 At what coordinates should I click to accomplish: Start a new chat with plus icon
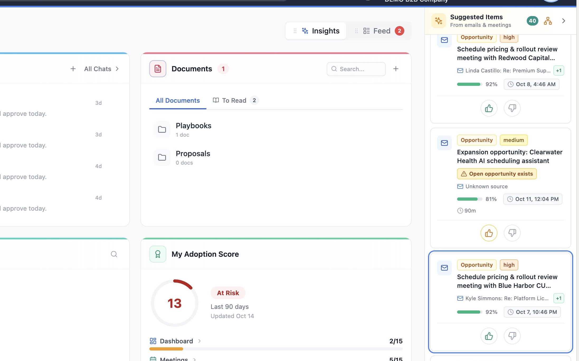coord(73,69)
